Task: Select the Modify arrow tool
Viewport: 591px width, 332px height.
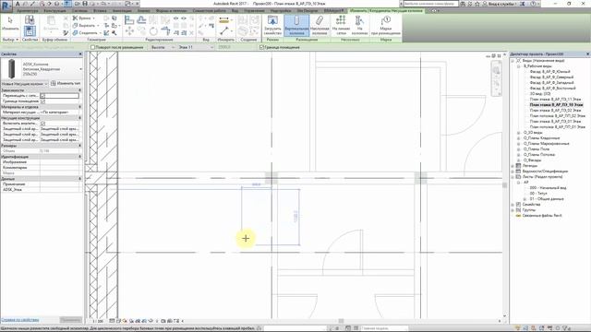Action: 10,22
